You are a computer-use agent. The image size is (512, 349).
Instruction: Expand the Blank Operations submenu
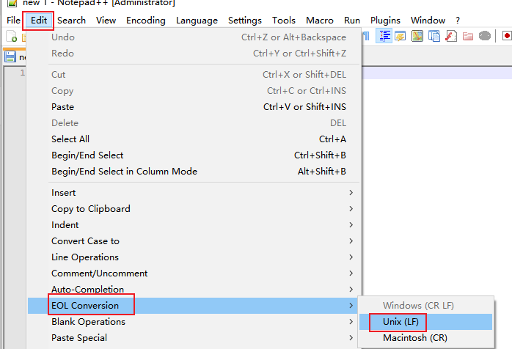[x=194, y=322]
